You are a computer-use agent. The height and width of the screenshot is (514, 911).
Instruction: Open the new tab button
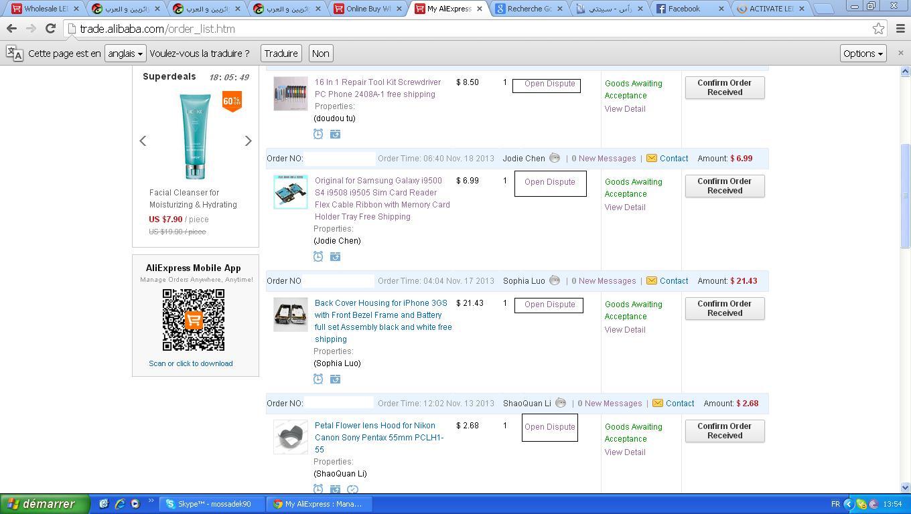pos(824,9)
